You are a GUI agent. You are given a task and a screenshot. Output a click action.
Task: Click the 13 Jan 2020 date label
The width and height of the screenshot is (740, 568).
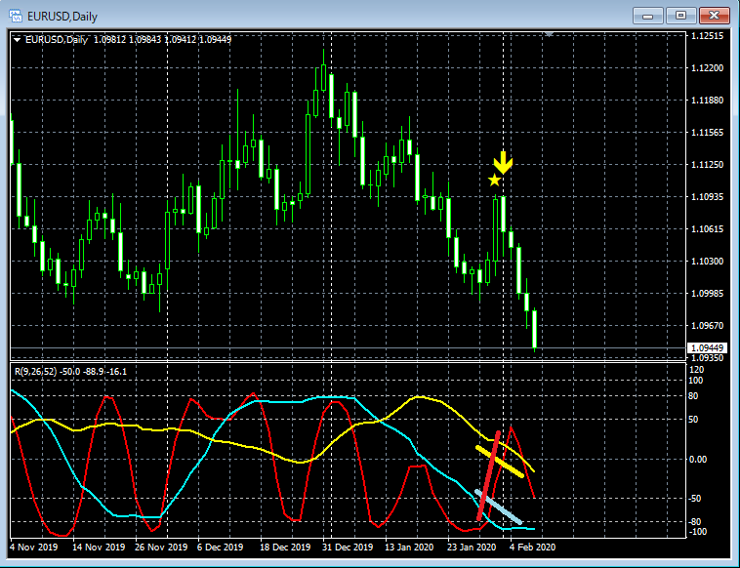click(x=409, y=548)
